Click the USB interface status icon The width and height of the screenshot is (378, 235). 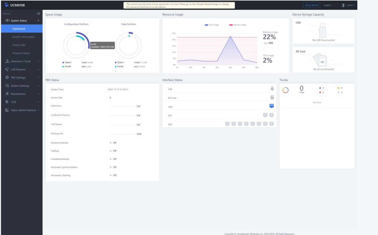coord(272,89)
